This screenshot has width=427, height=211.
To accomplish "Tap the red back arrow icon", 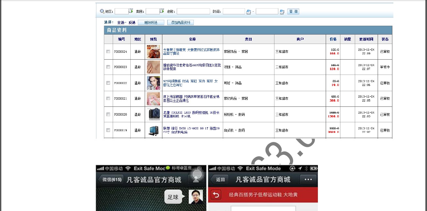I will tap(216, 195).
